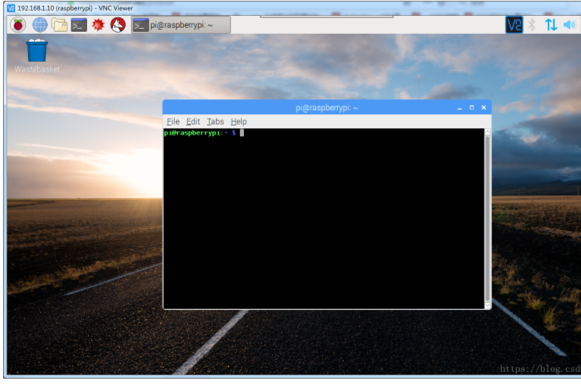
Task: Click the VNC Server tray icon
Action: (514, 25)
